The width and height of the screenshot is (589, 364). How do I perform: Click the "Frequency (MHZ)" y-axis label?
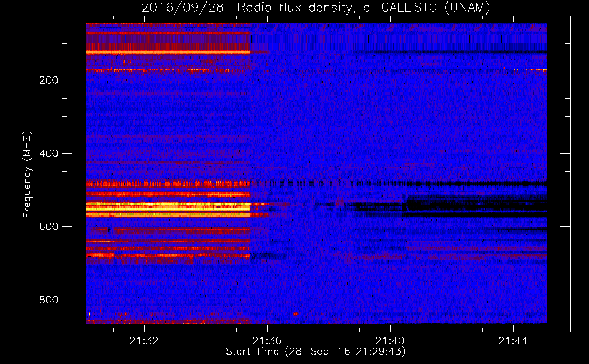click(27, 174)
